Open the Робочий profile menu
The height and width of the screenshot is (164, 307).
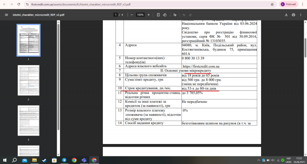288,4
